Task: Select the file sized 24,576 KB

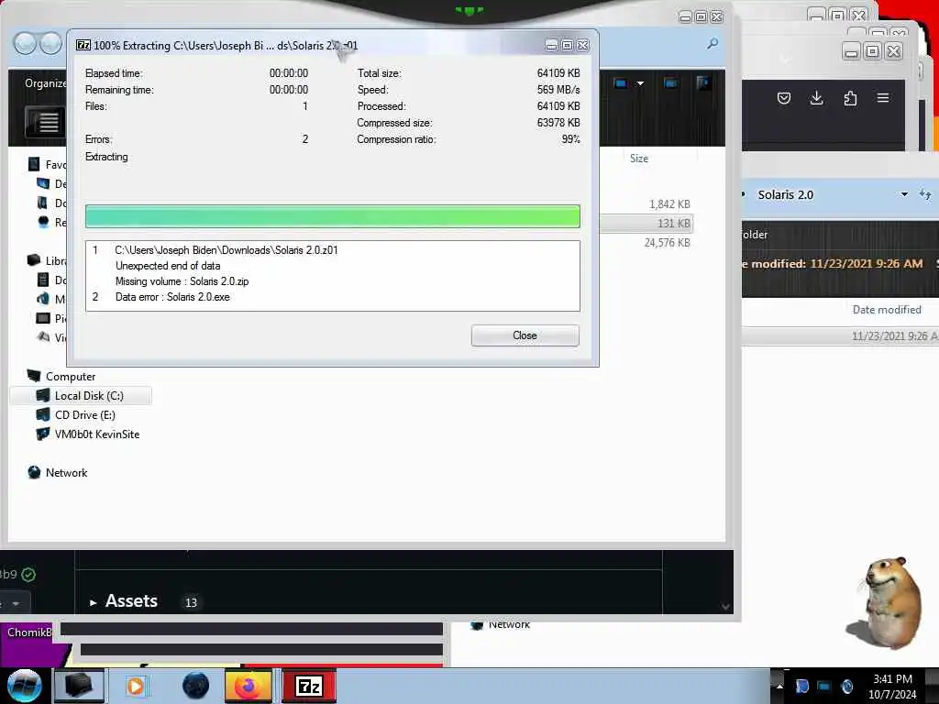Action: pos(668,242)
